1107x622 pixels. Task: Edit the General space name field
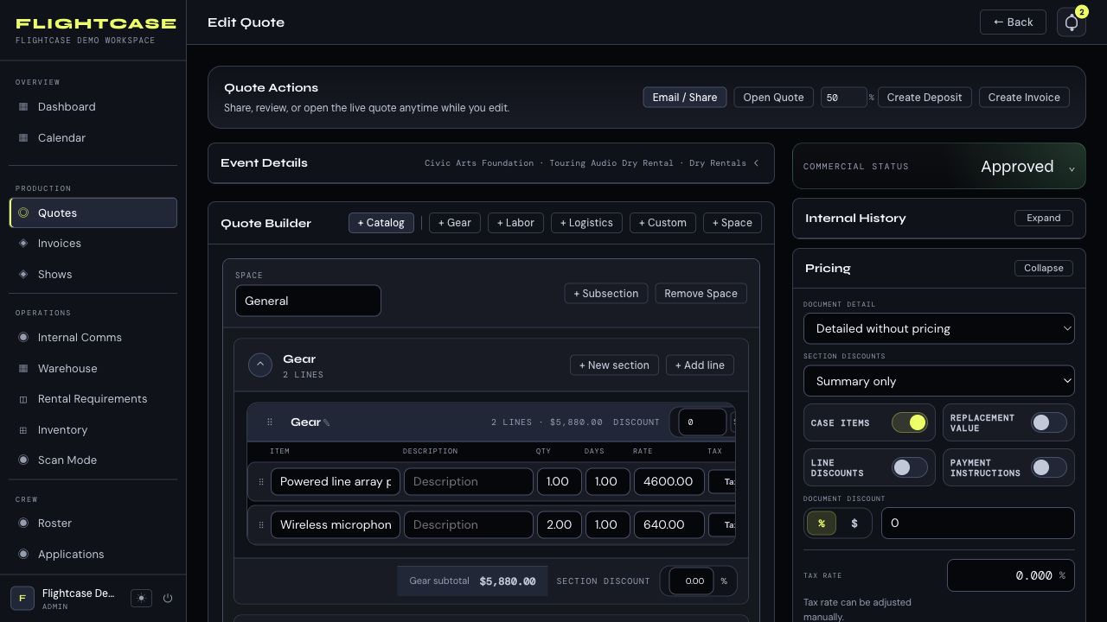308,301
